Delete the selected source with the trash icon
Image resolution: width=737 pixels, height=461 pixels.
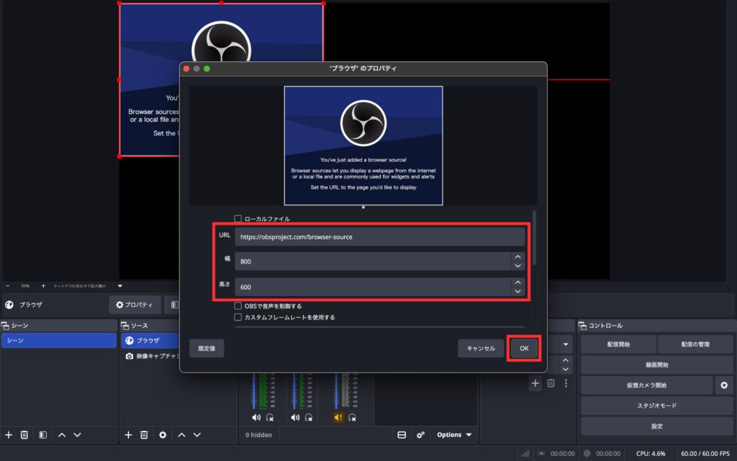(144, 434)
